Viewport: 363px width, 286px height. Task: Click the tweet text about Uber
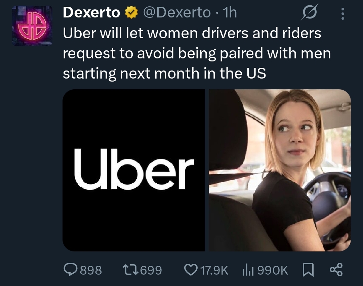pos(197,53)
